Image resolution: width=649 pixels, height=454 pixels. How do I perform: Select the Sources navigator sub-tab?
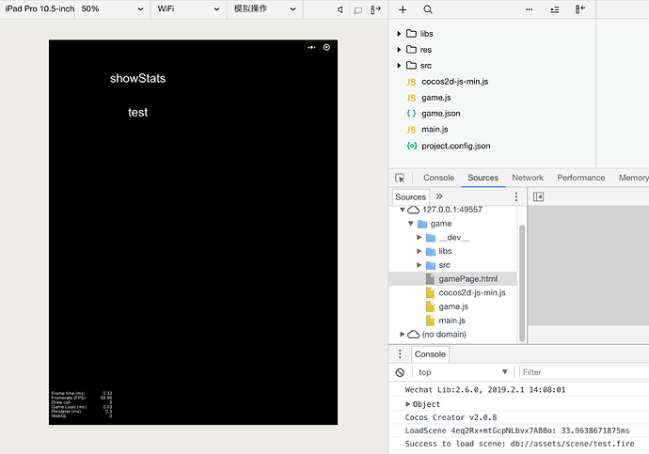tap(411, 196)
